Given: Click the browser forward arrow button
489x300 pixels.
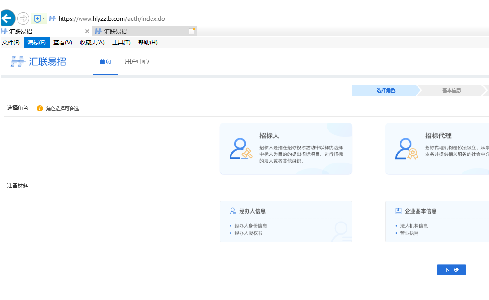Looking at the screenshot, I should [23, 18].
